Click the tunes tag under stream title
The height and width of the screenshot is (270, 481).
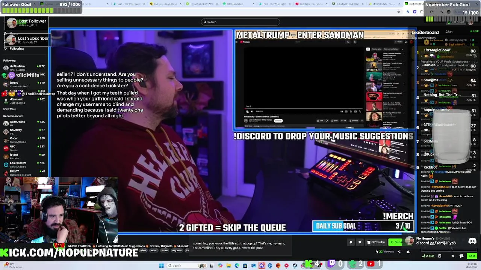[165, 250]
